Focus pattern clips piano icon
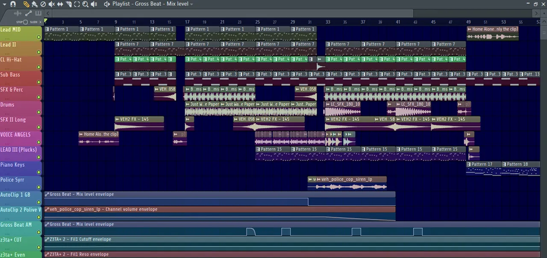The image size is (547, 258). click(x=38, y=13)
